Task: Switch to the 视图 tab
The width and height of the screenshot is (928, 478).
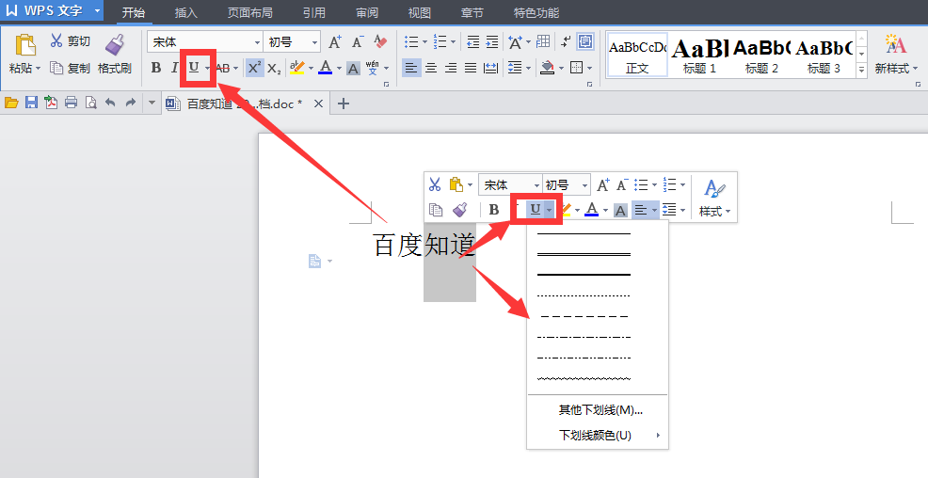Action: click(x=420, y=12)
